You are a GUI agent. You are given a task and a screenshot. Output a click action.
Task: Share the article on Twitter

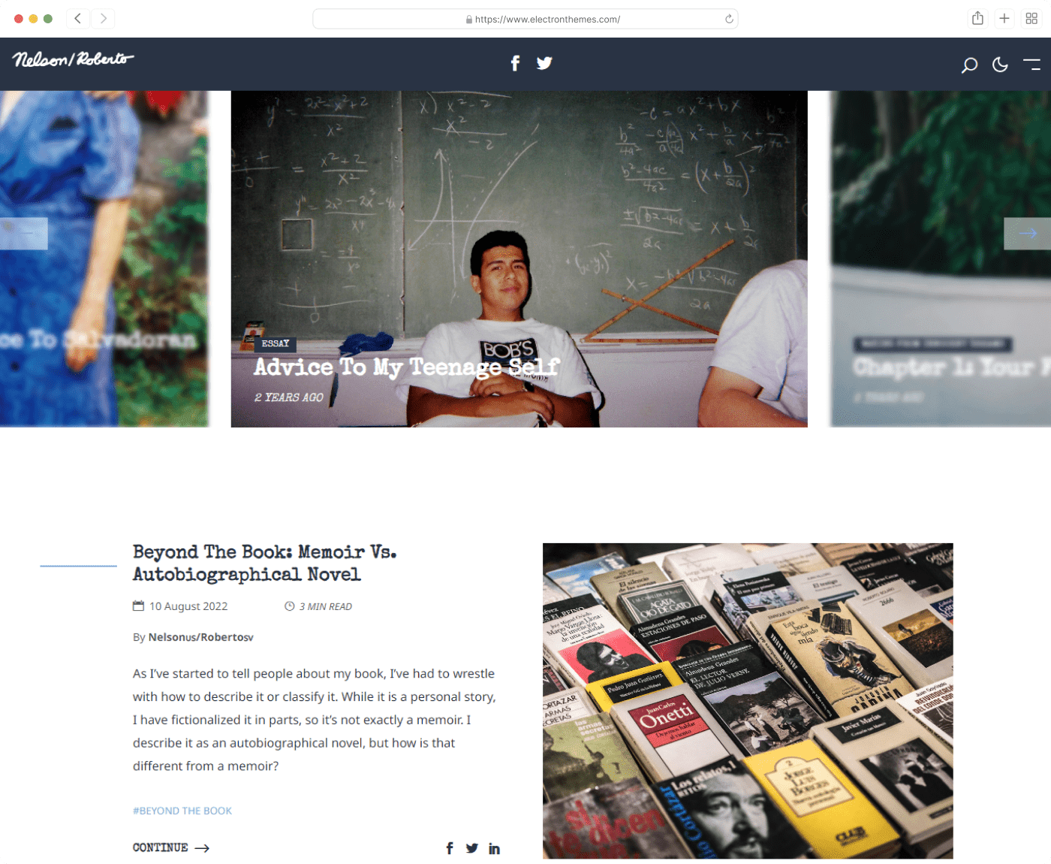[x=471, y=848]
